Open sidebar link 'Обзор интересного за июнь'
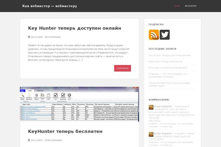 [x=169, y=84]
